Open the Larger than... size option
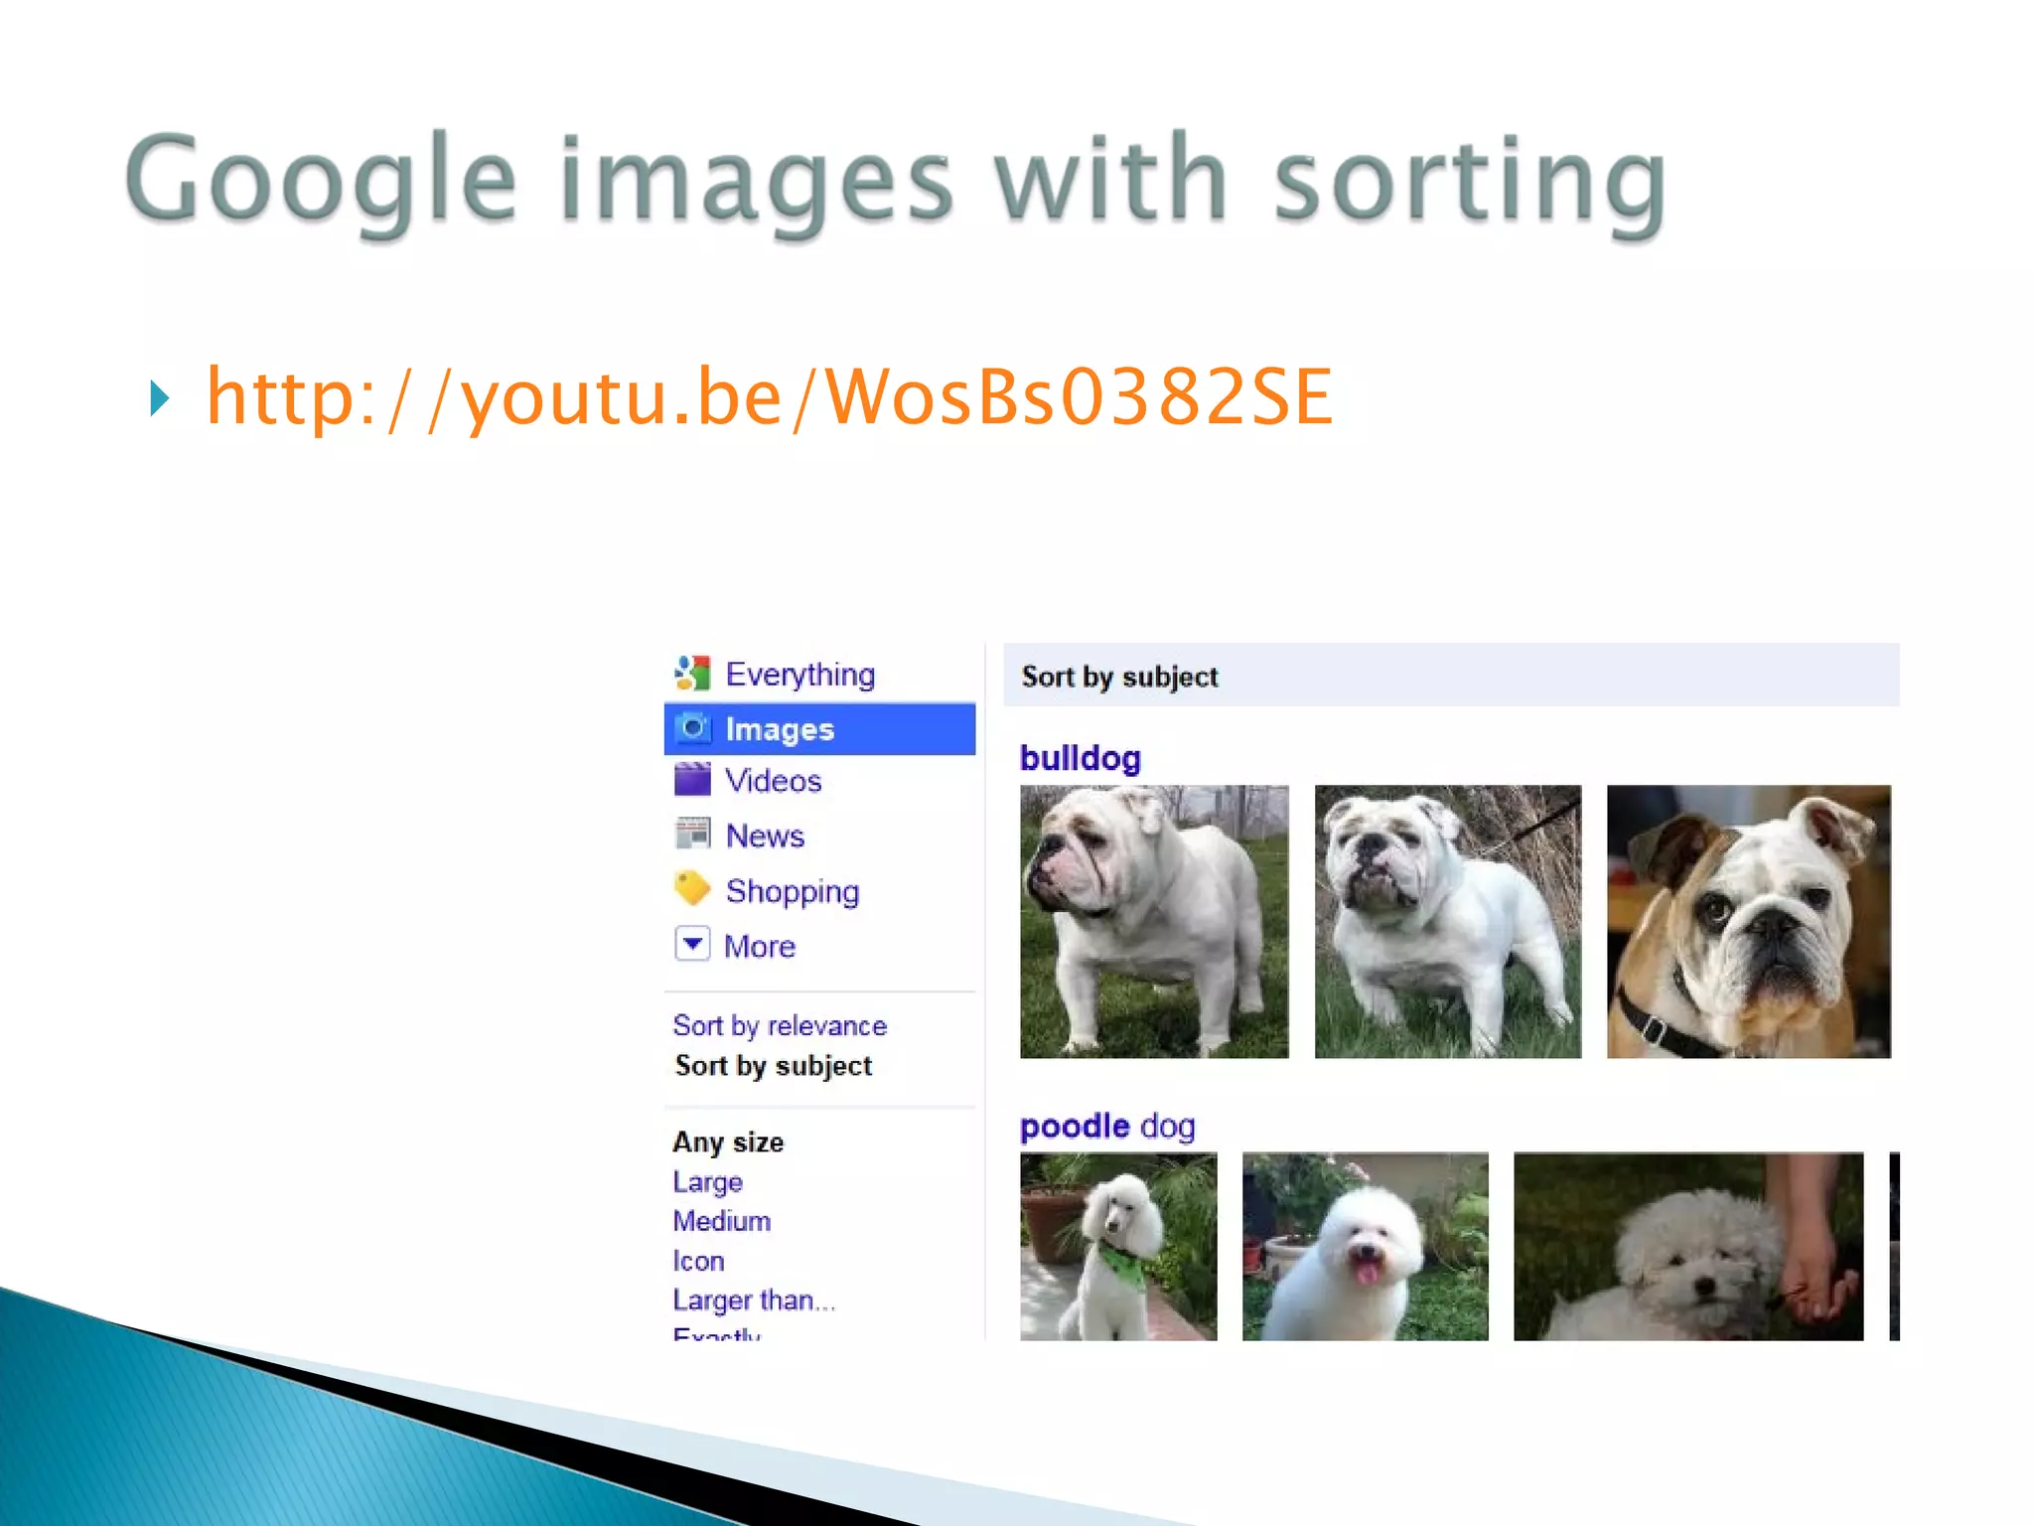The width and height of the screenshot is (2034, 1526). click(753, 1300)
